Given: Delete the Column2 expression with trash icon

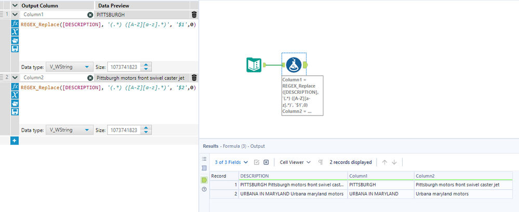Looking at the screenshot, I should pyautogui.click(x=194, y=78).
